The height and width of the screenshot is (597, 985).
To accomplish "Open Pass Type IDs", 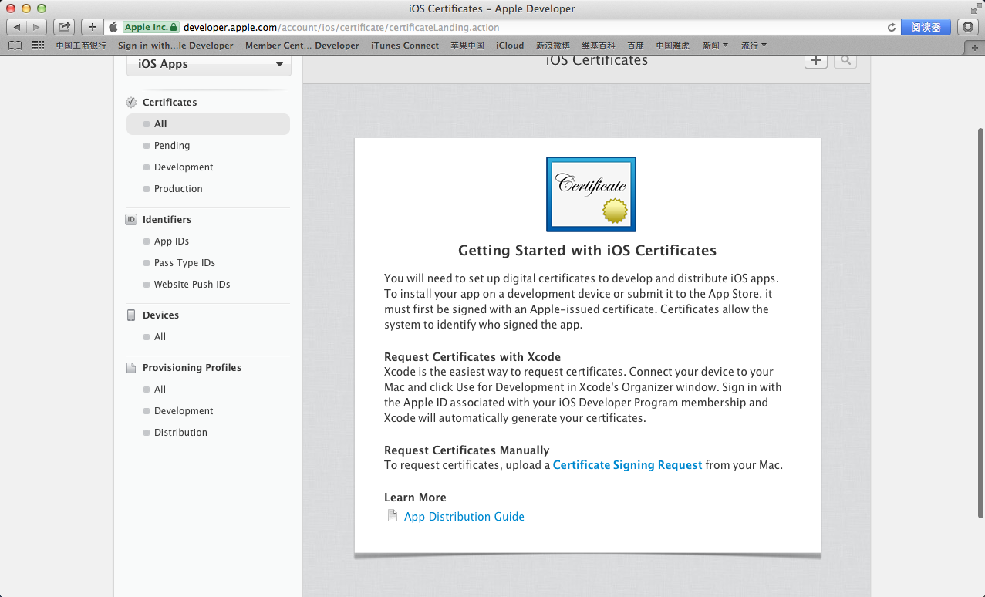I will pos(184,263).
